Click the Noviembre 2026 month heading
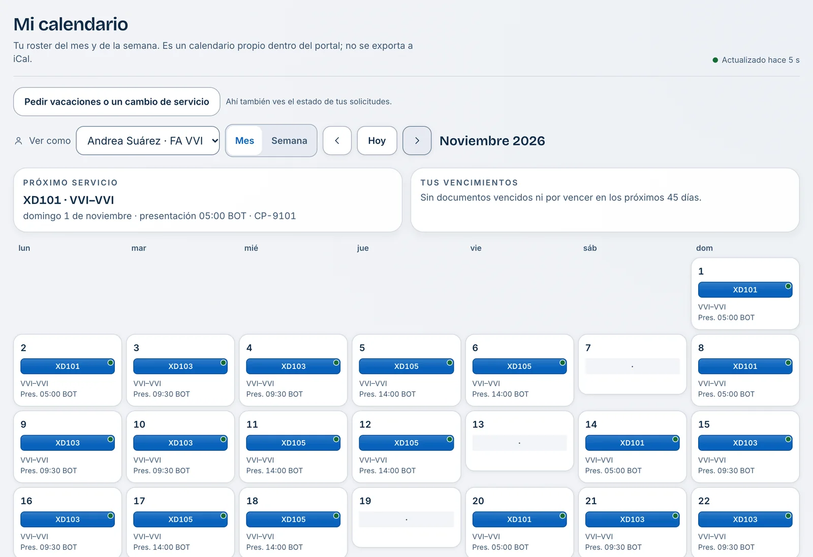The image size is (813, 557). [492, 141]
